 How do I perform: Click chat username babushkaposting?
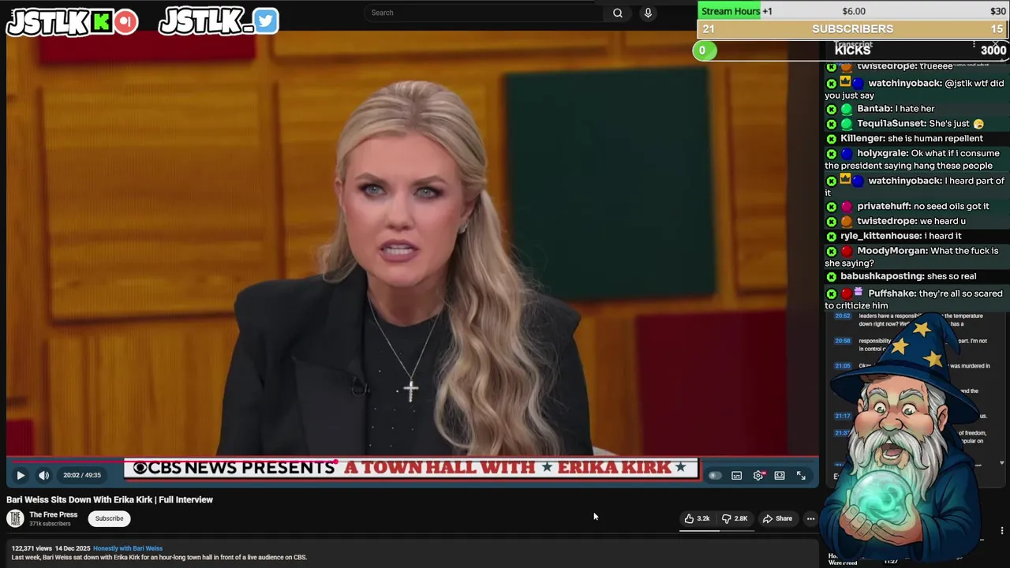(882, 276)
